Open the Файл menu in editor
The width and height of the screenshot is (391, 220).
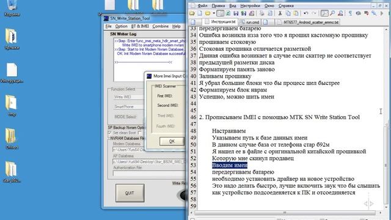pyautogui.click(x=202, y=5)
